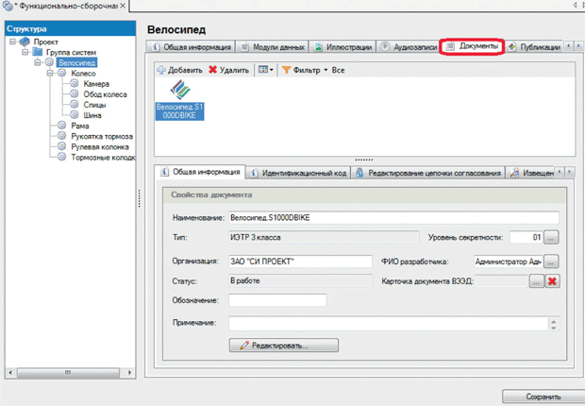
Task: Select Камера tree item
Action: (x=96, y=84)
